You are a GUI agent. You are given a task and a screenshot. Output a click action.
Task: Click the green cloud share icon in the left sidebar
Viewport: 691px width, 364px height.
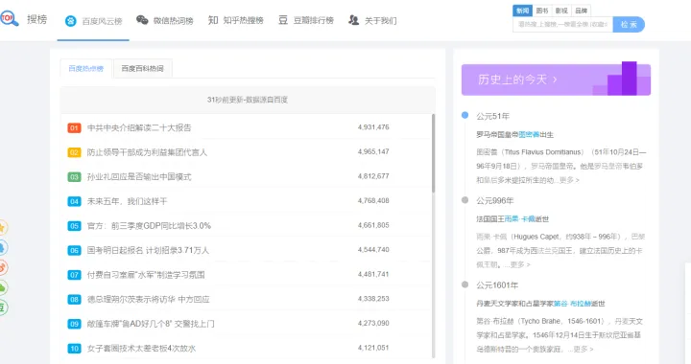pyautogui.click(x=3, y=287)
